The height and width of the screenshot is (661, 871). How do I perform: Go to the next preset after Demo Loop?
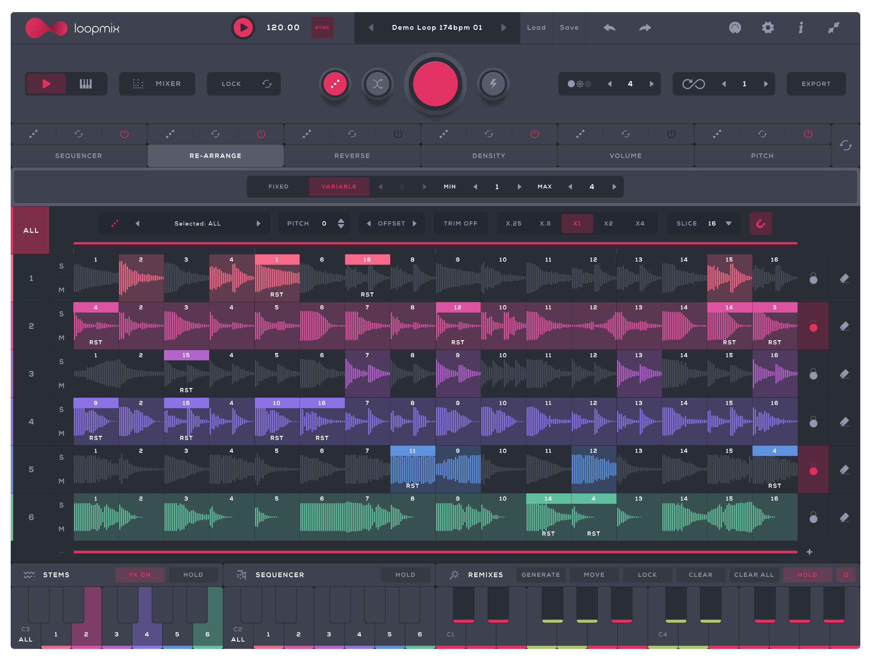pyautogui.click(x=503, y=28)
